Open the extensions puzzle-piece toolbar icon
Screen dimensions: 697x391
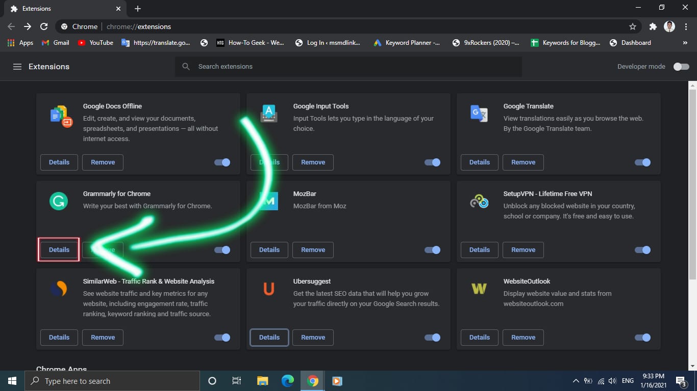[x=653, y=26]
